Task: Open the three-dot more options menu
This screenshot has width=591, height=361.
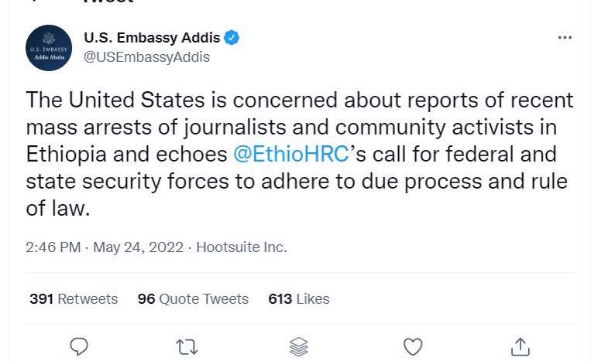Action: pos(565,37)
